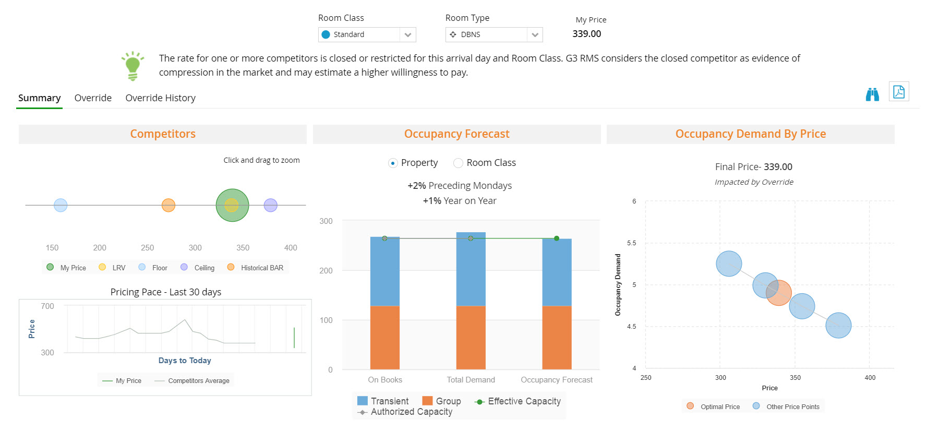This screenshot has width=927, height=431.
Task: Toggle Effective Capacity legend marker
Action: (x=479, y=401)
